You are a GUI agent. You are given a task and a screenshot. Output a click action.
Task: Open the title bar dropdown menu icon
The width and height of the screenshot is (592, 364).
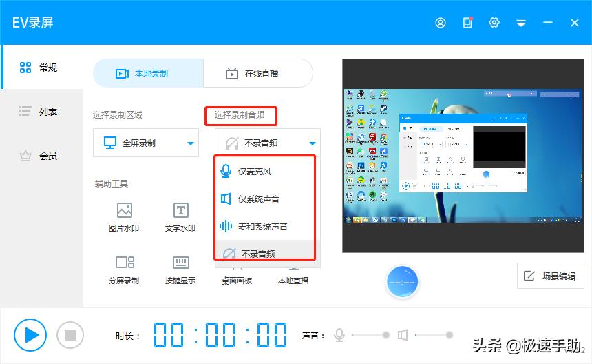(x=521, y=23)
